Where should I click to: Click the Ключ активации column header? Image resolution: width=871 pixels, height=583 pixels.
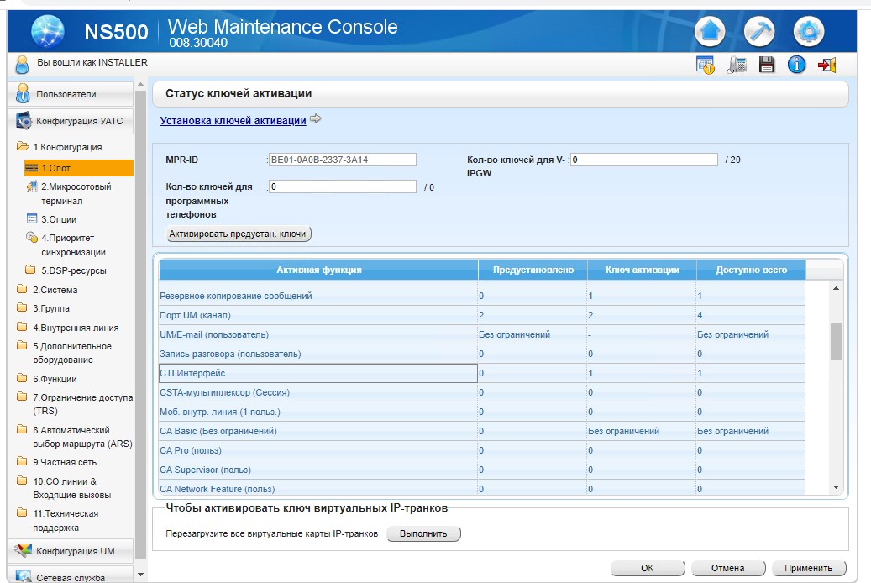(643, 270)
